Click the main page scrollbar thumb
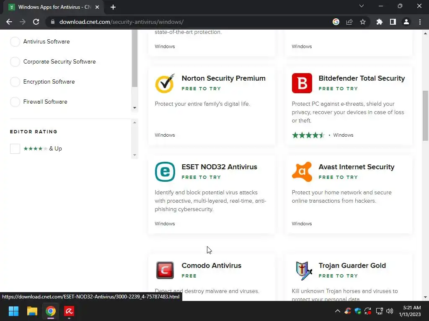429x321 pixels. [x=425, y=116]
